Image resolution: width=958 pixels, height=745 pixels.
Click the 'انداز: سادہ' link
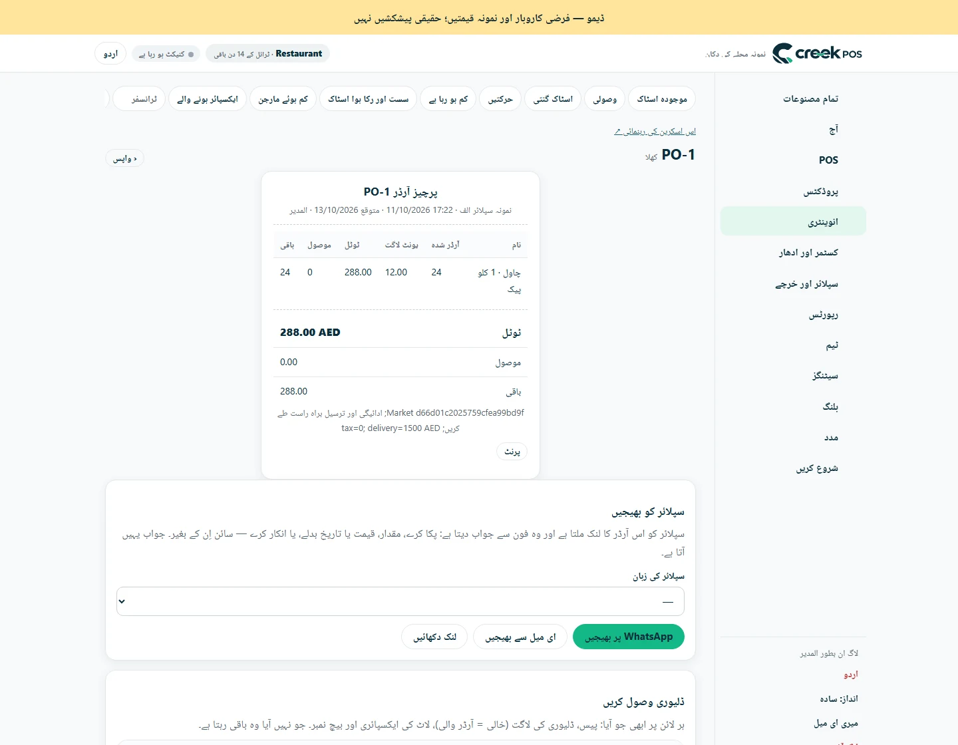tap(839, 698)
